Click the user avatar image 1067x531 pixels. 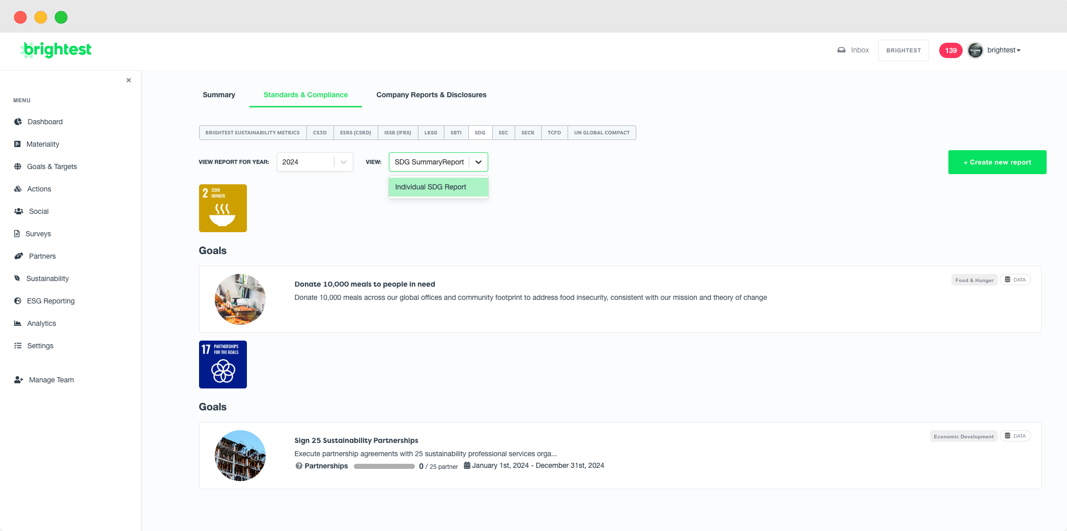pos(975,50)
